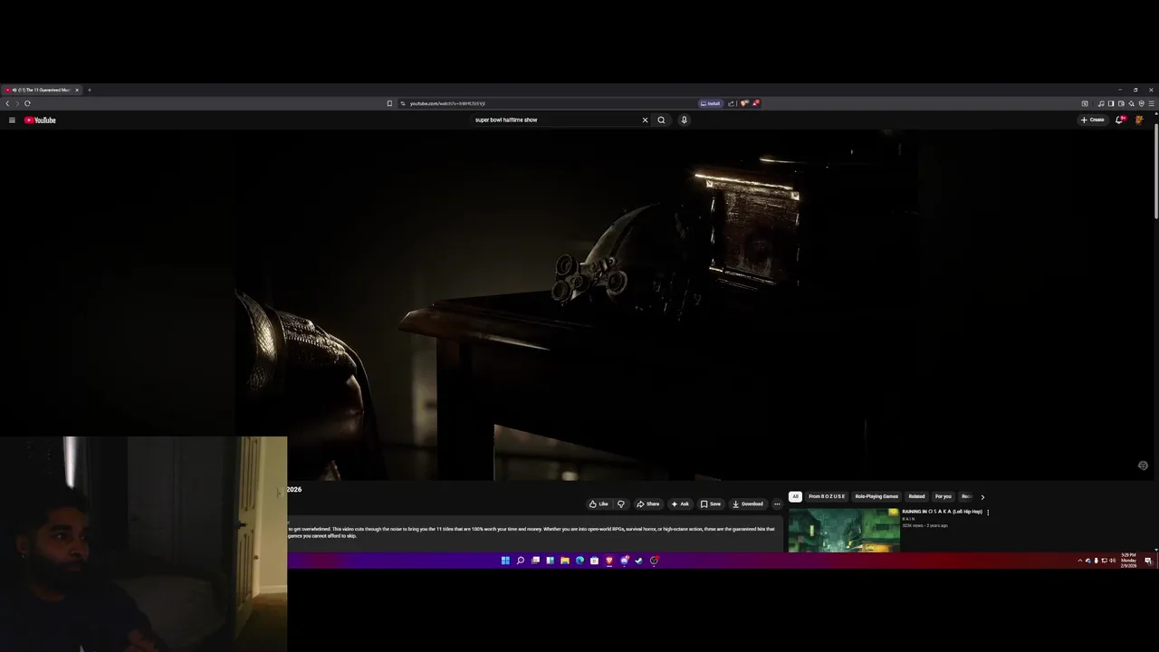The width and height of the screenshot is (1159, 652).
Task: Open the taskbar clock and date
Action: tap(1128, 561)
